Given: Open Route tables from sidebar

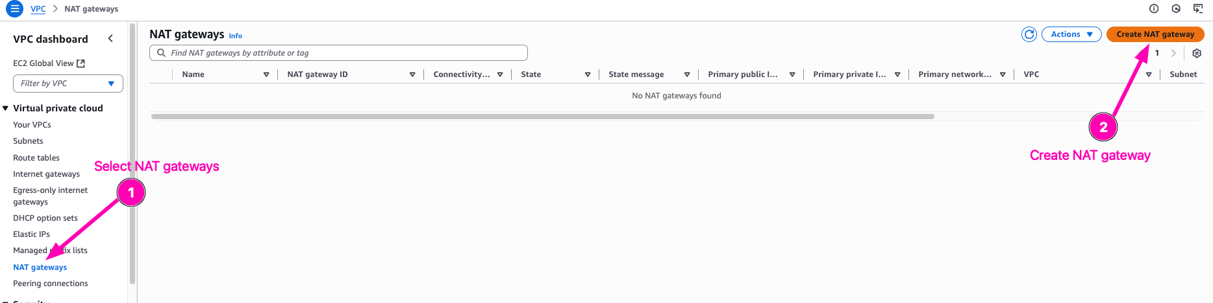Looking at the screenshot, I should pos(36,158).
